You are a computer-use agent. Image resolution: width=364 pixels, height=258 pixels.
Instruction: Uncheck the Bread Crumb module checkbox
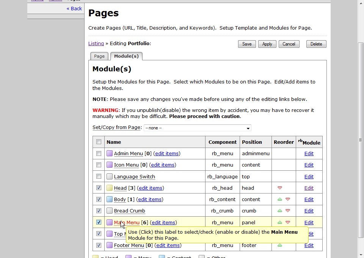pos(99,211)
